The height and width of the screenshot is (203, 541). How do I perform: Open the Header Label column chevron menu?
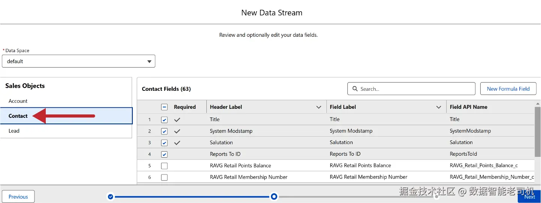click(x=319, y=107)
